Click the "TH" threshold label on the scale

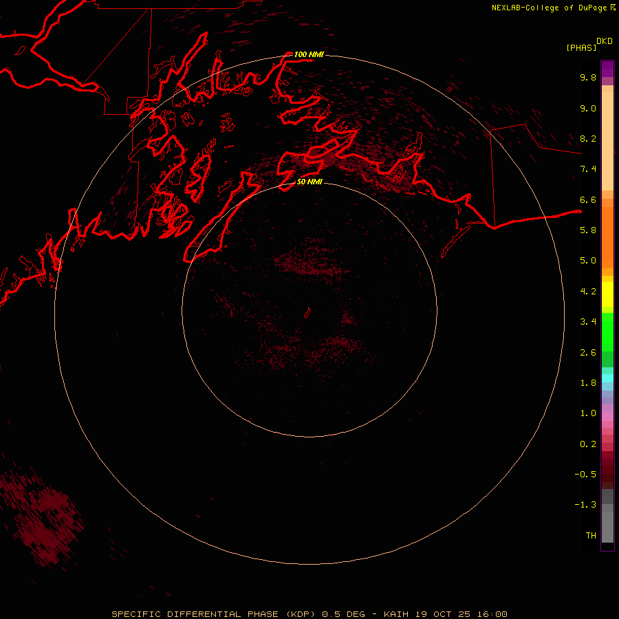click(x=591, y=536)
